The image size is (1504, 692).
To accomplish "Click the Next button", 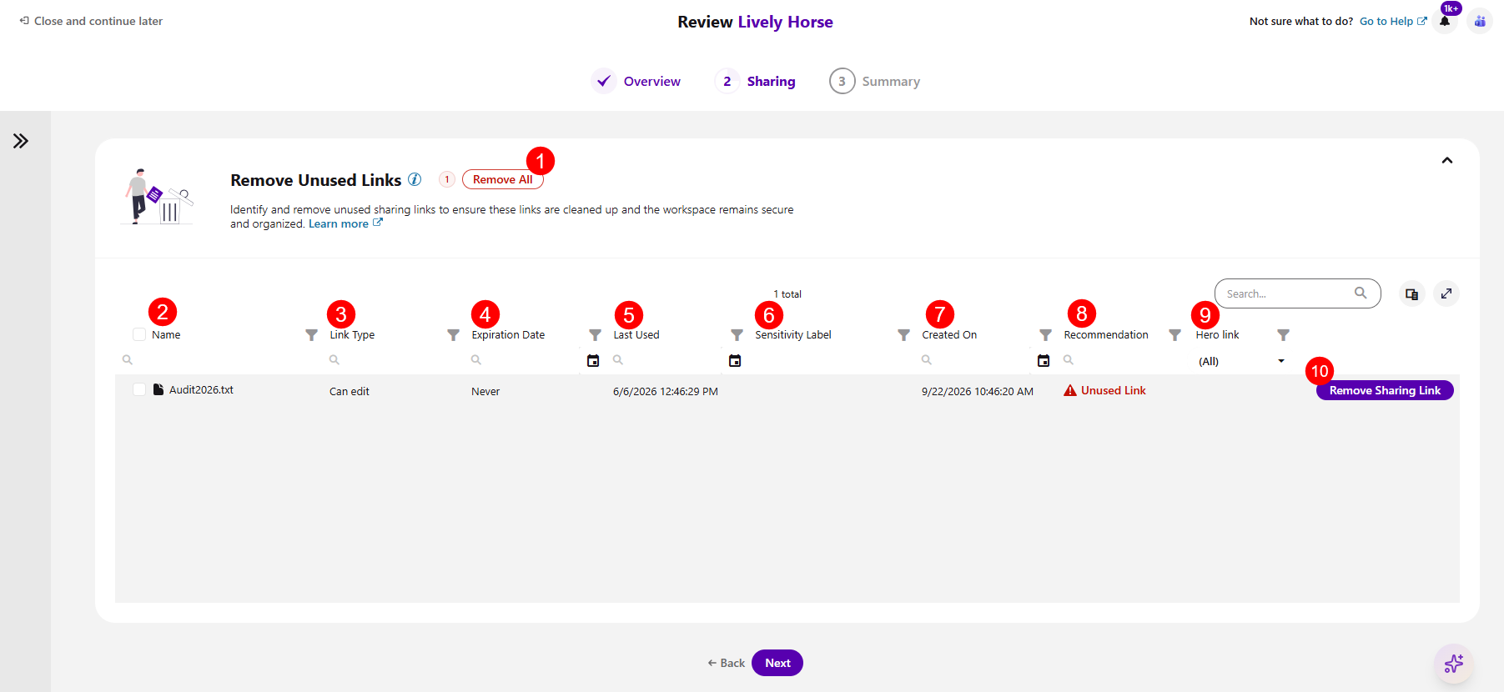I will pos(777,663).
